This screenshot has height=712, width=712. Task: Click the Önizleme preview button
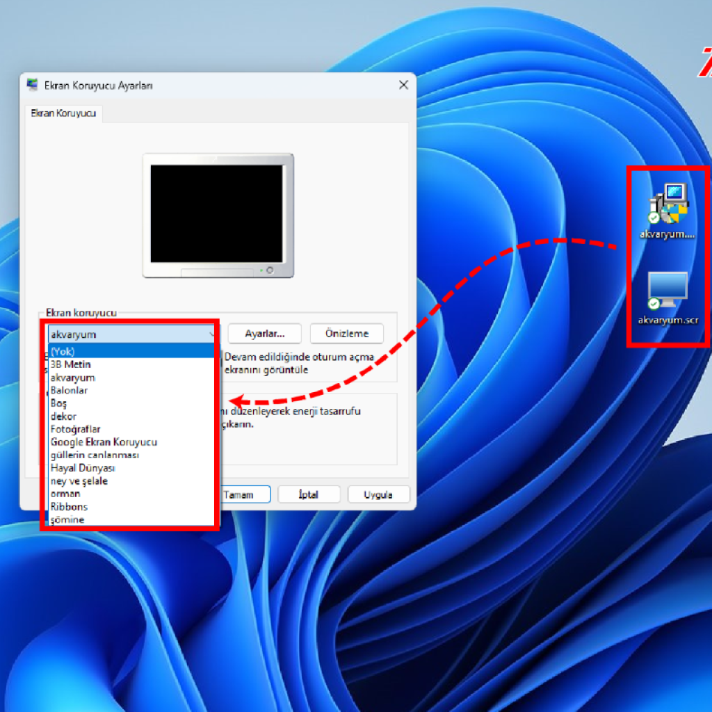click(347, 334)
